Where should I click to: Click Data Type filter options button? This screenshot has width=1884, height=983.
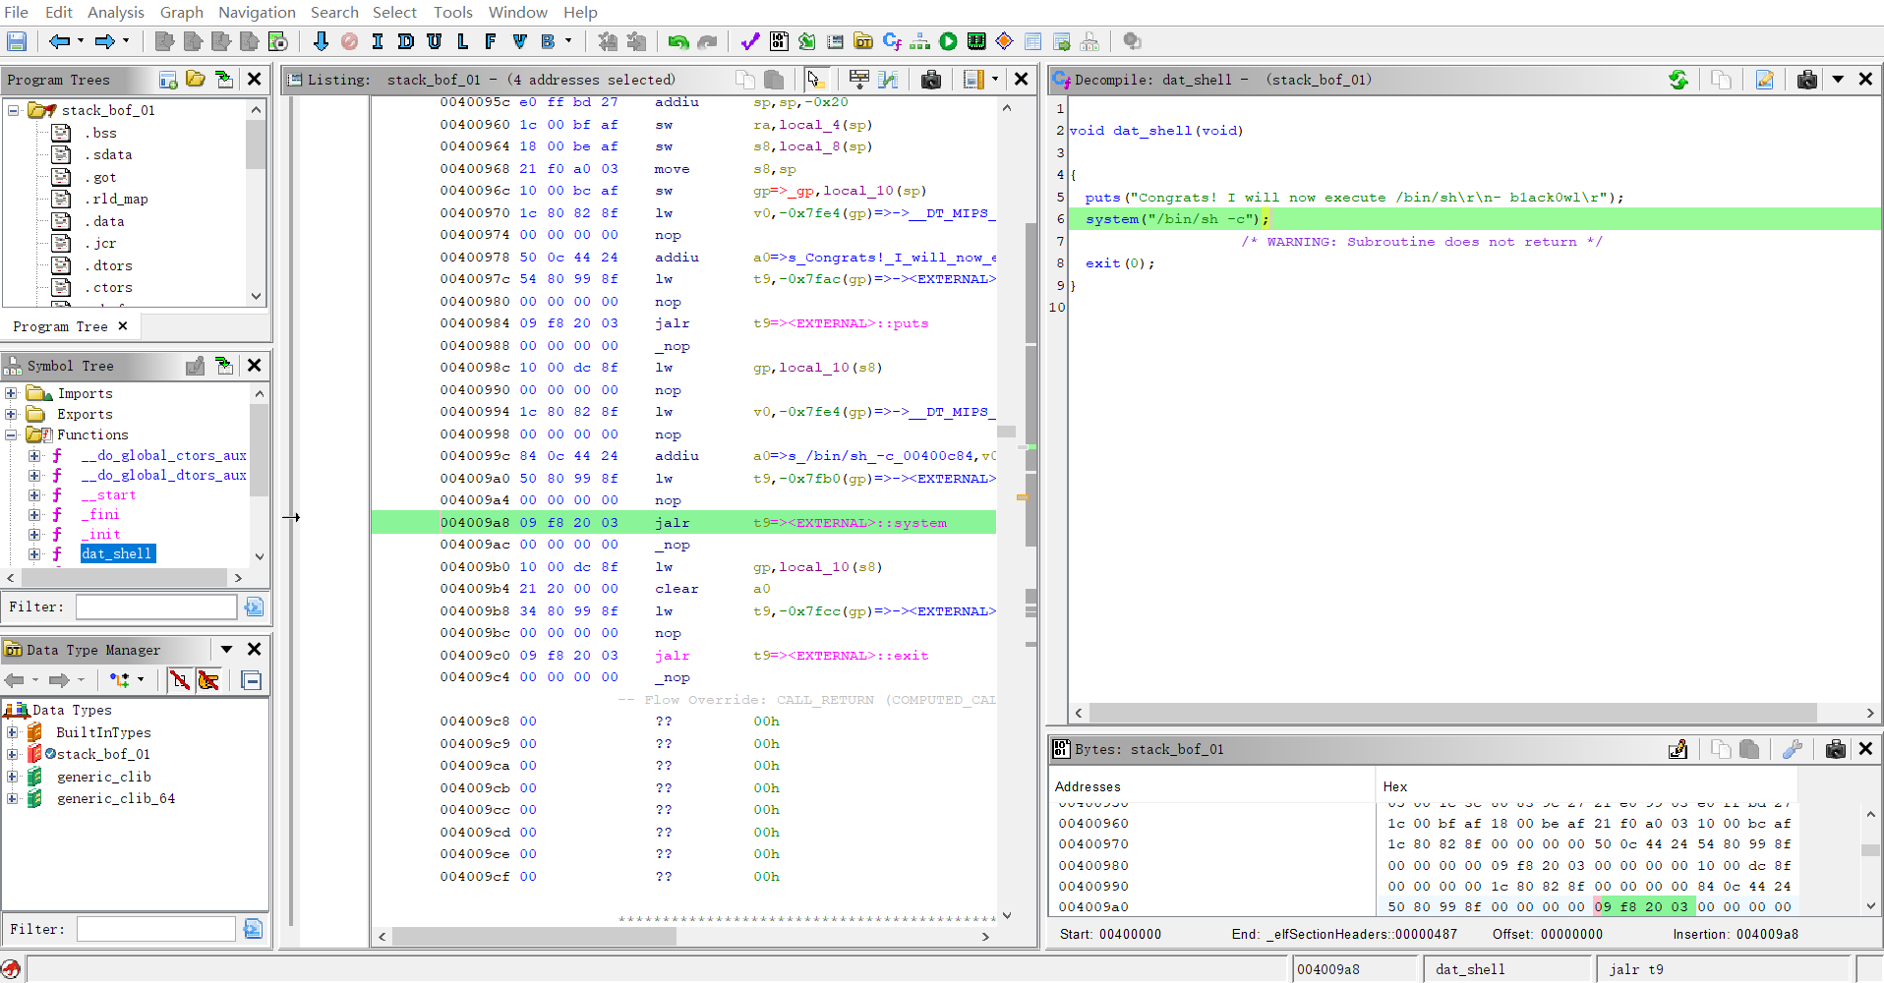[253, 928]
